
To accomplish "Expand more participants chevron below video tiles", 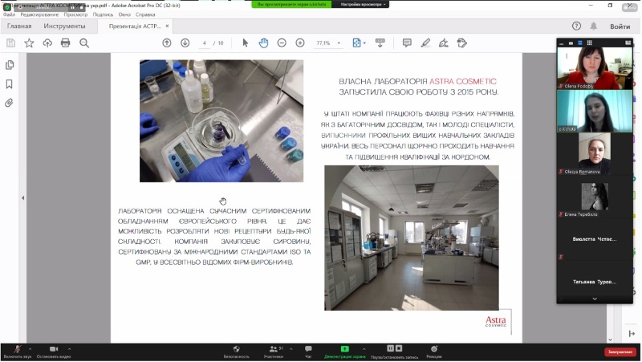I will tap(595, 299).
